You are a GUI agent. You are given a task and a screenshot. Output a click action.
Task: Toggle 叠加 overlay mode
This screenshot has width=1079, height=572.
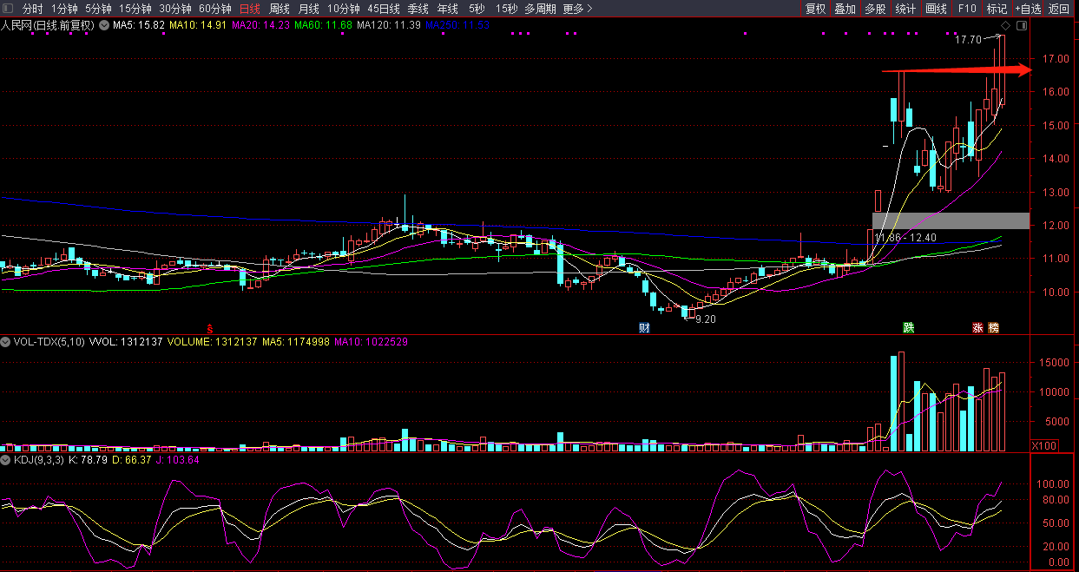(x=845, y=9)
